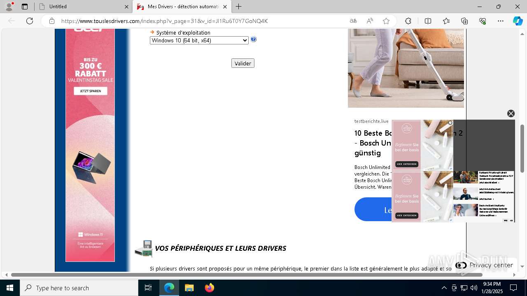Show hidden system tray icons
527x296 pixels.
point(444,288)
